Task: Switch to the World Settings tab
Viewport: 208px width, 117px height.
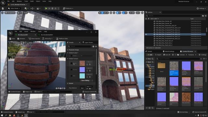Action: pyautogui.click(x=169, y=51)
